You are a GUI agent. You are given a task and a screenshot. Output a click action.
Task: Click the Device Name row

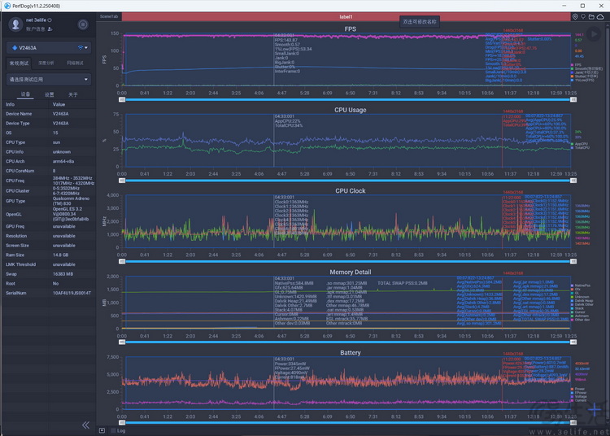point(48,114)
